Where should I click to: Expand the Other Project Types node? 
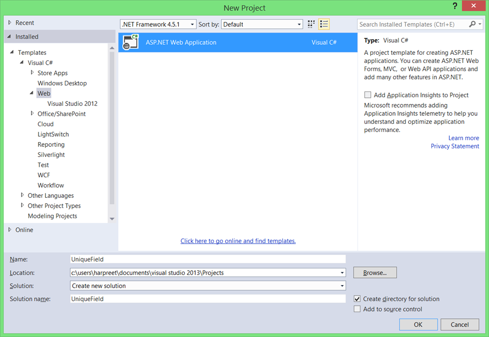(x=22, y=205)
